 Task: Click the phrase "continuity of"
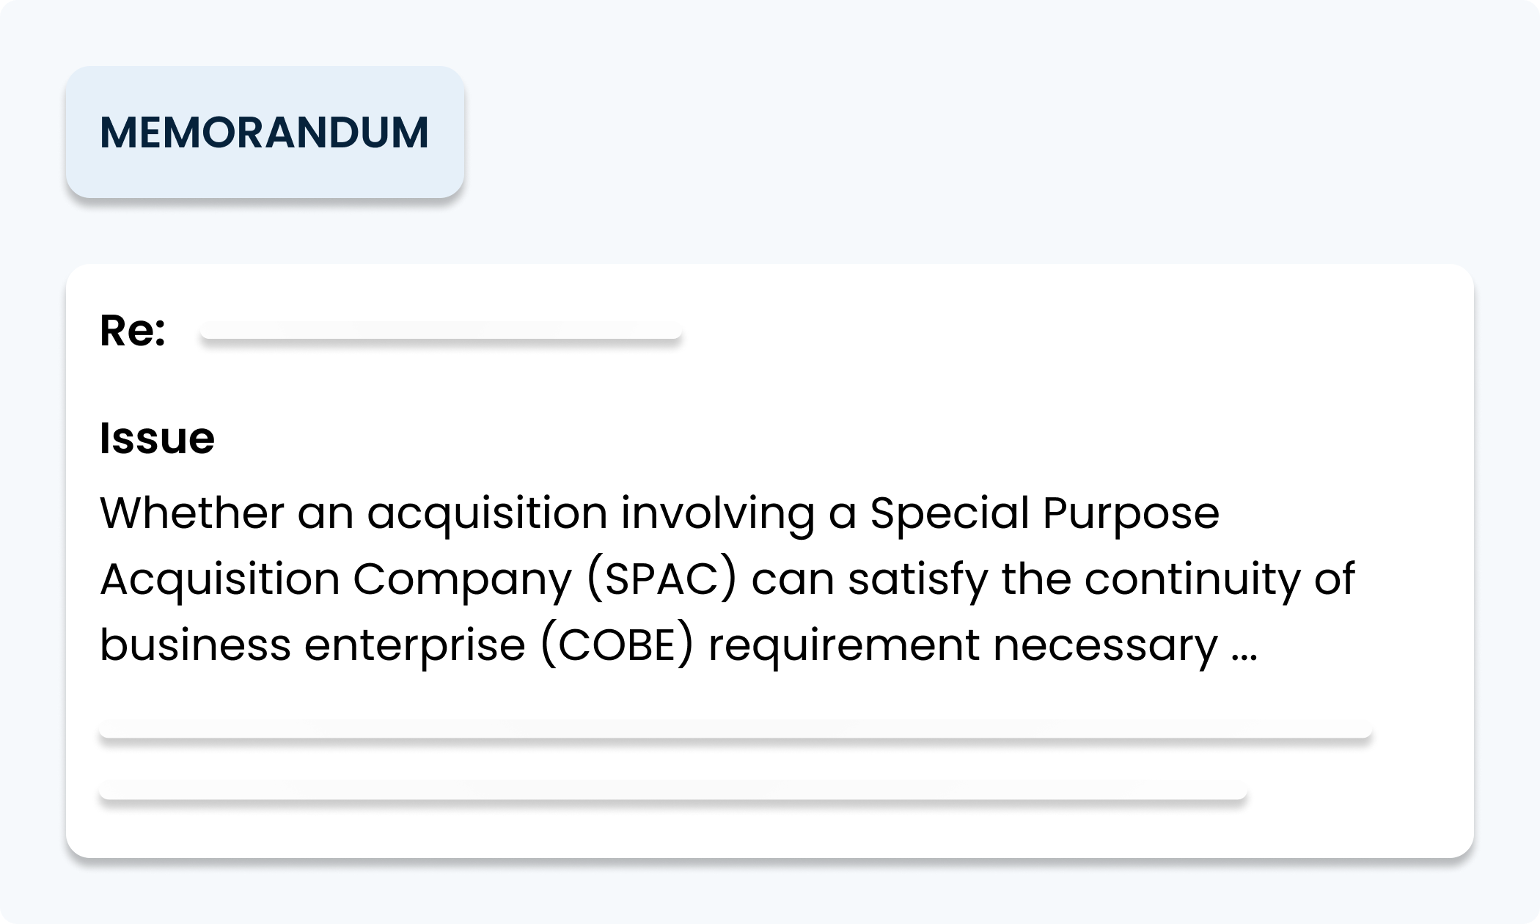point(1219,579)
